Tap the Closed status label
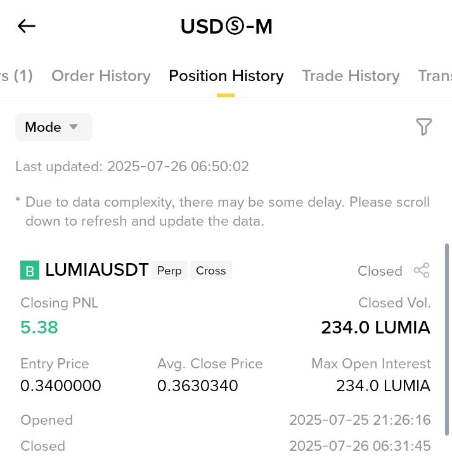This screenshot has height=459, width=452. pos(380,271)
